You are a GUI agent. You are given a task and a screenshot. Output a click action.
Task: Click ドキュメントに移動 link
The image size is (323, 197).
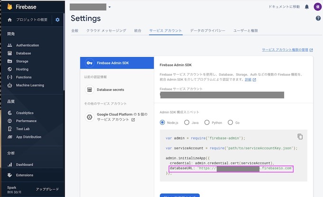coord(284,7)
